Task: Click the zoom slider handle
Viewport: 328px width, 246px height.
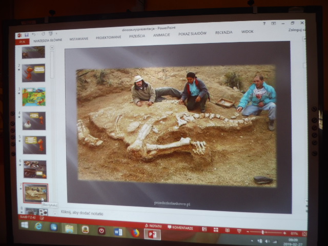Action: point(263,232)
